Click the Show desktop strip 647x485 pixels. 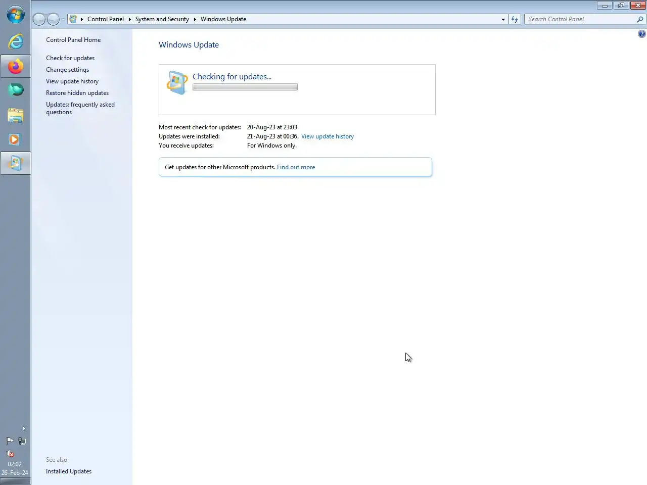pos(15,481)
